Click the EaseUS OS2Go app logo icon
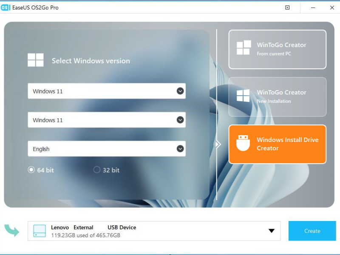 pos(5,8)
